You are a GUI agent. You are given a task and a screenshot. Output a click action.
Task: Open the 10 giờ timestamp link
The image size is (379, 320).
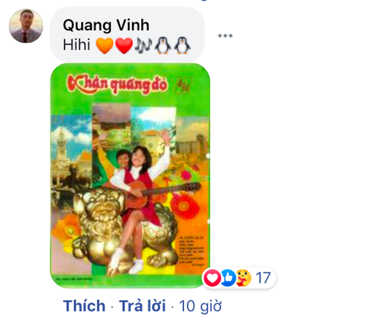(x=200, y=306)
